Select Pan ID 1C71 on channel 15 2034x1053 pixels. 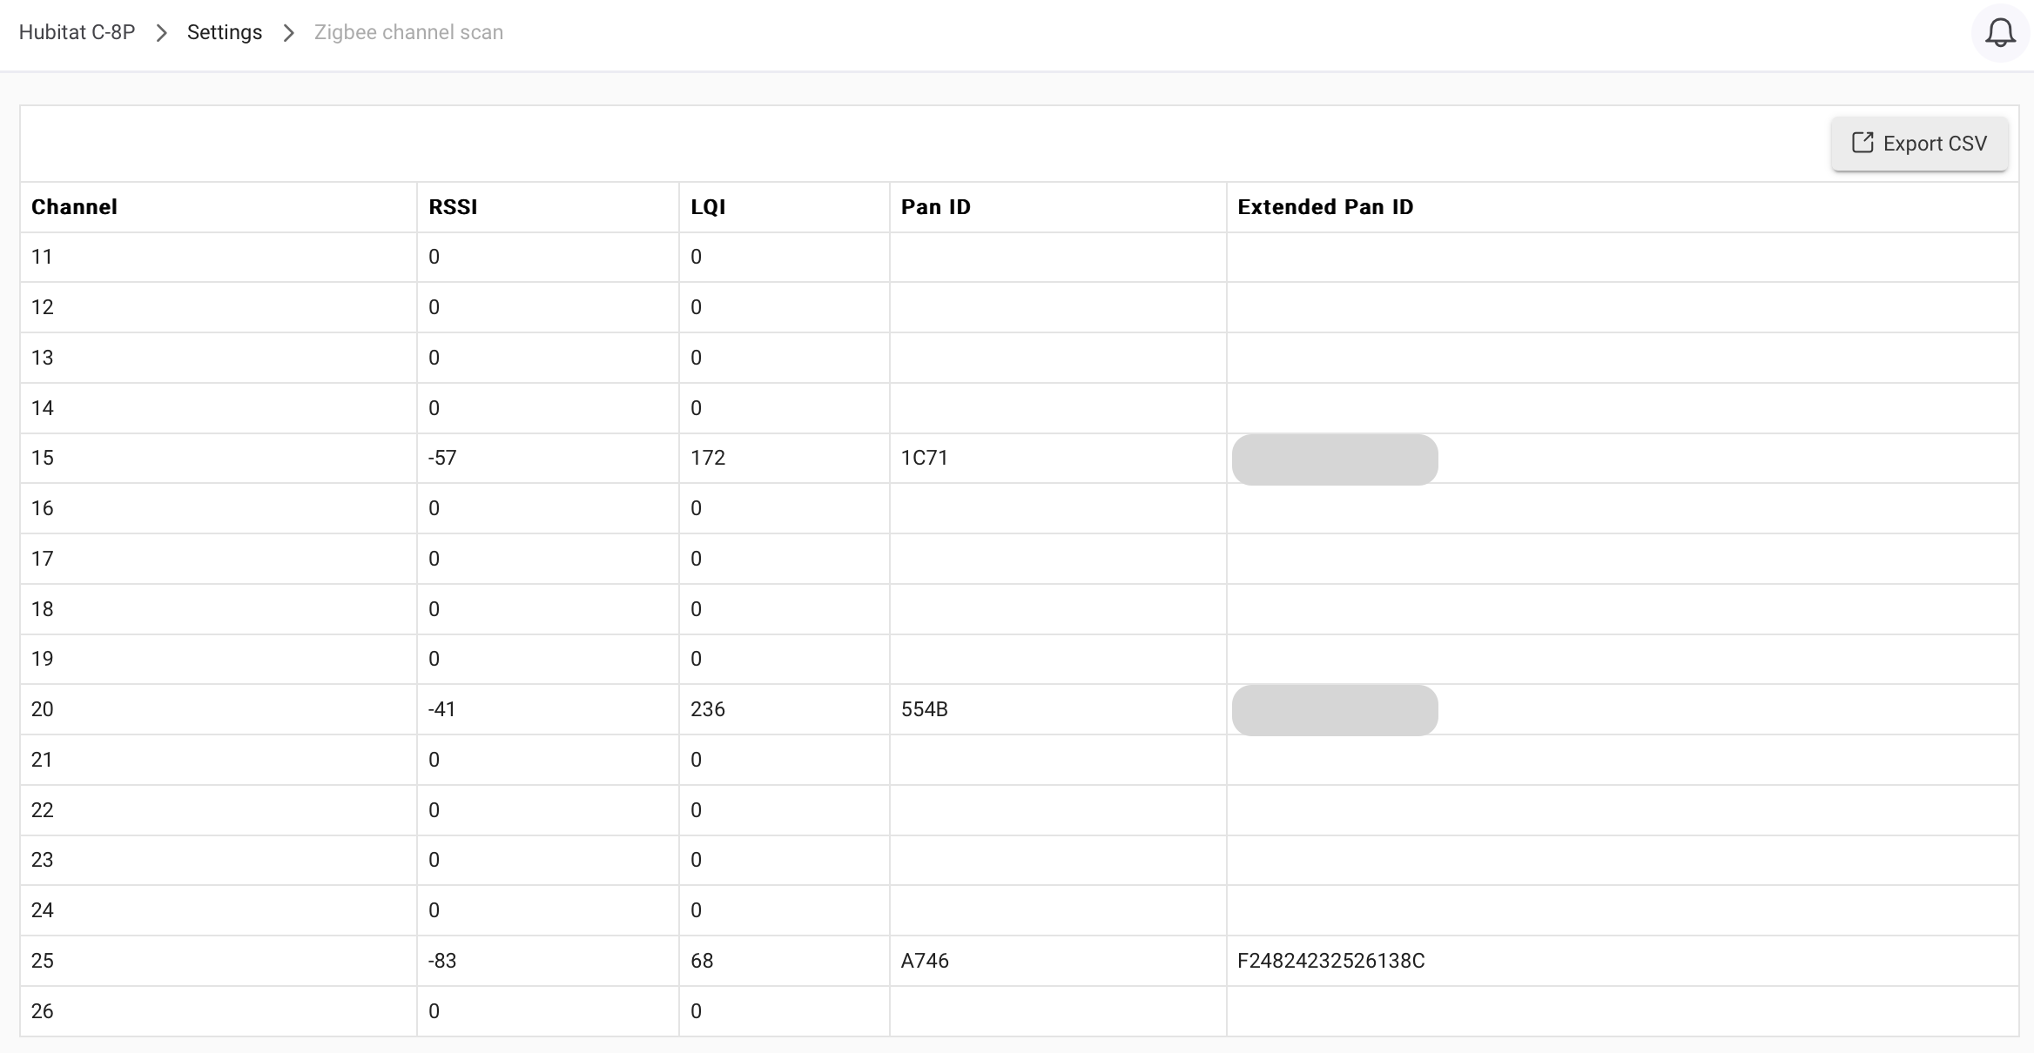pyautogui.click(x=924, y=458)
